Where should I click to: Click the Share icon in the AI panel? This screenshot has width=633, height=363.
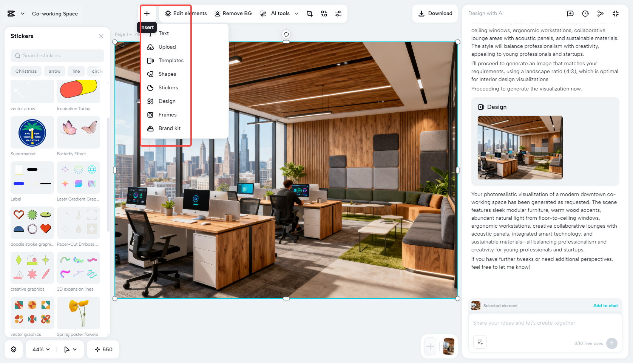(601, 13)
